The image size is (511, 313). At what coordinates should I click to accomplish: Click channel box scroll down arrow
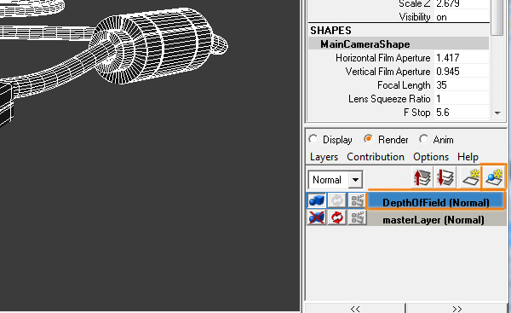point(497,113)
